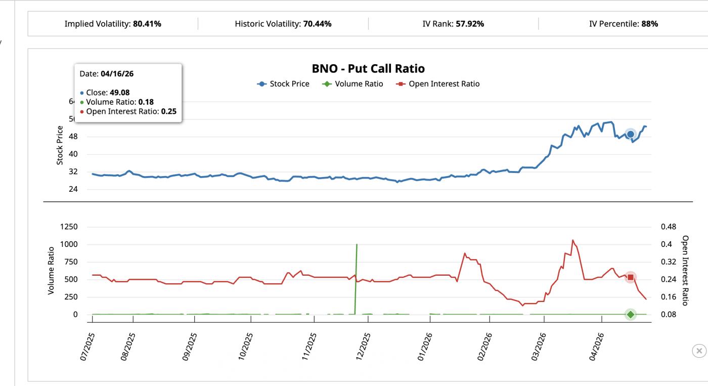708x386 pixels.
Task: Click the green diamond Volume Ratio marker
Action: pos(630,314)
